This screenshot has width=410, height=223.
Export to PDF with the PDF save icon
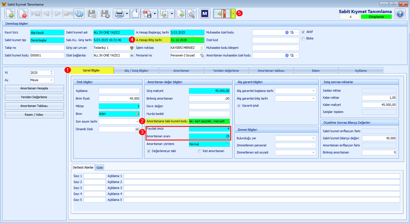click(x=147, y=14)
